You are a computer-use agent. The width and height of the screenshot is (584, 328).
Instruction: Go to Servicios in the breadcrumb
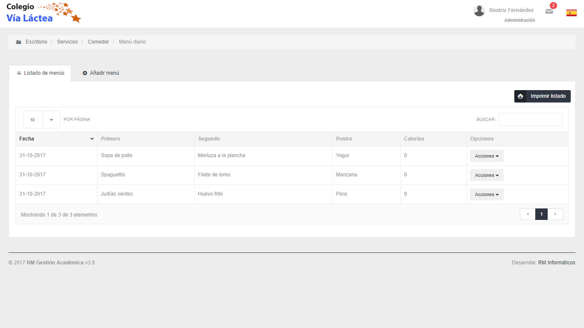tap(68, 42)
